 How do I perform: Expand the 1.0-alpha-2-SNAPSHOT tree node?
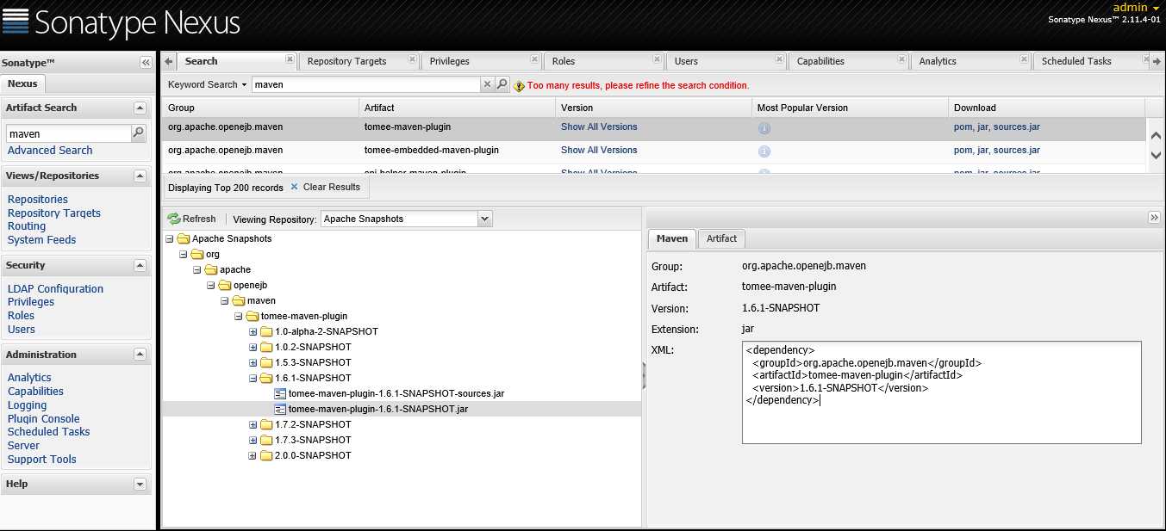pos(253,331)
